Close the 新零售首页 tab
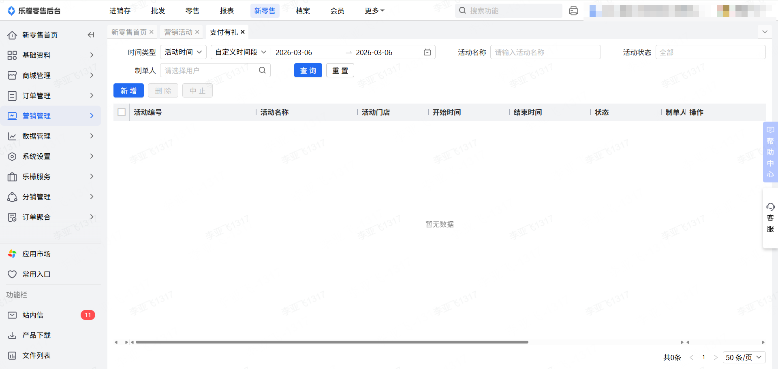 pyautogui.click(x=152, y=32)
